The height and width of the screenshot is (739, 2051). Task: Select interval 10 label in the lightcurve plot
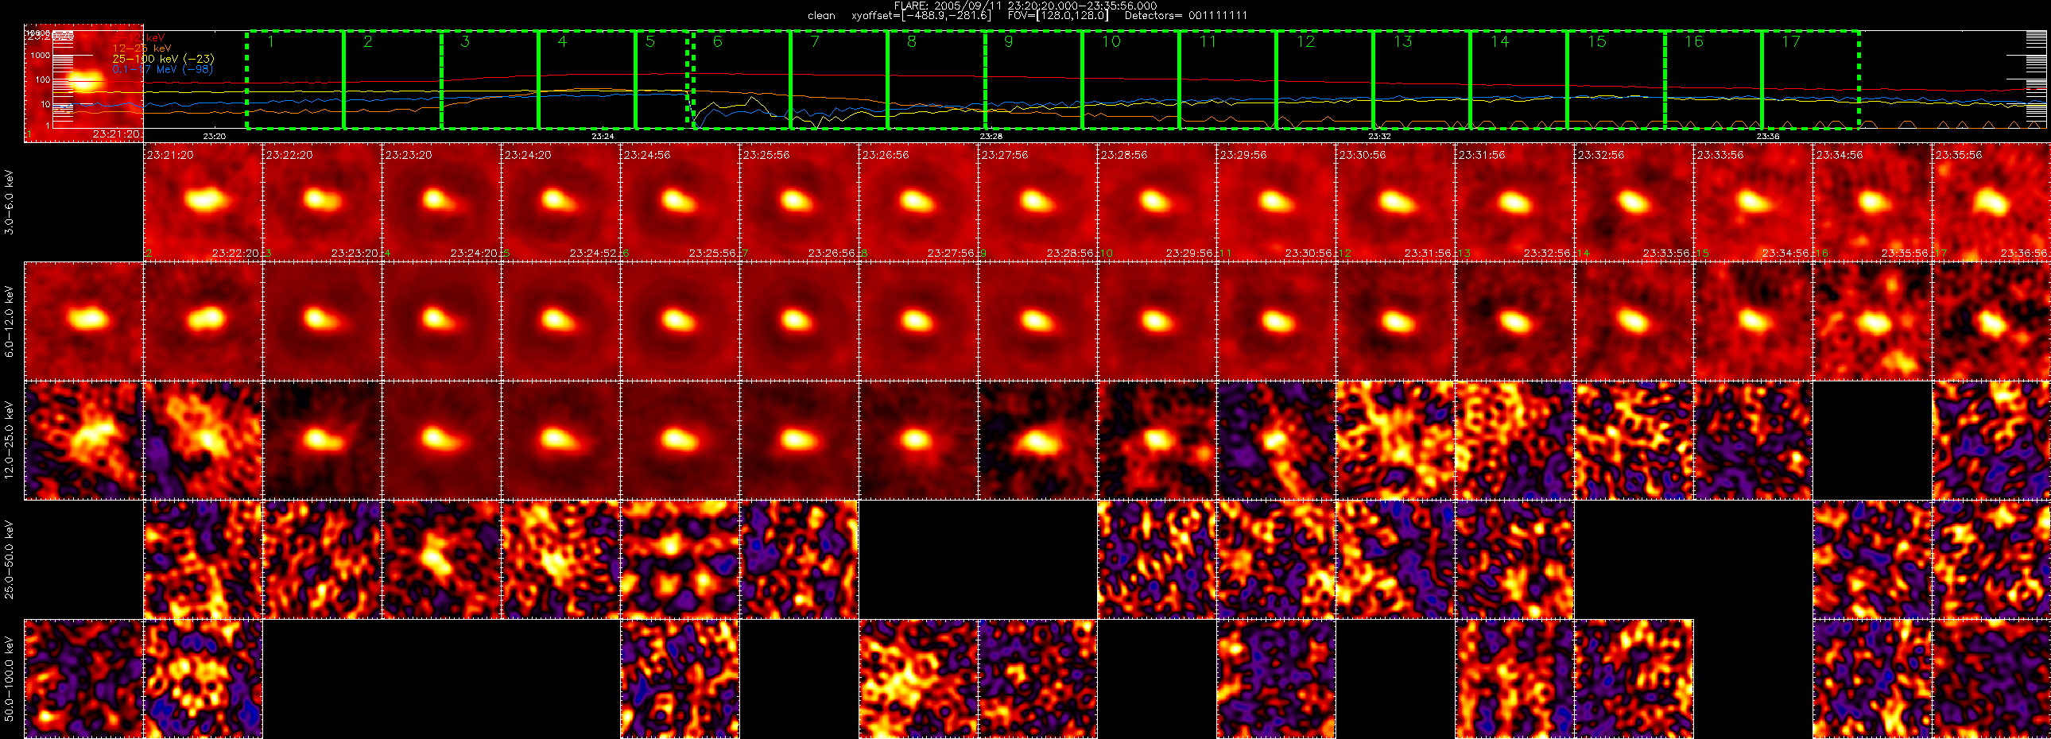point(1111,41)
